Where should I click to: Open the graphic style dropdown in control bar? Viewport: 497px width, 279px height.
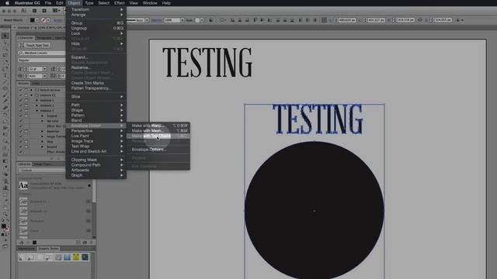[202, 20]
